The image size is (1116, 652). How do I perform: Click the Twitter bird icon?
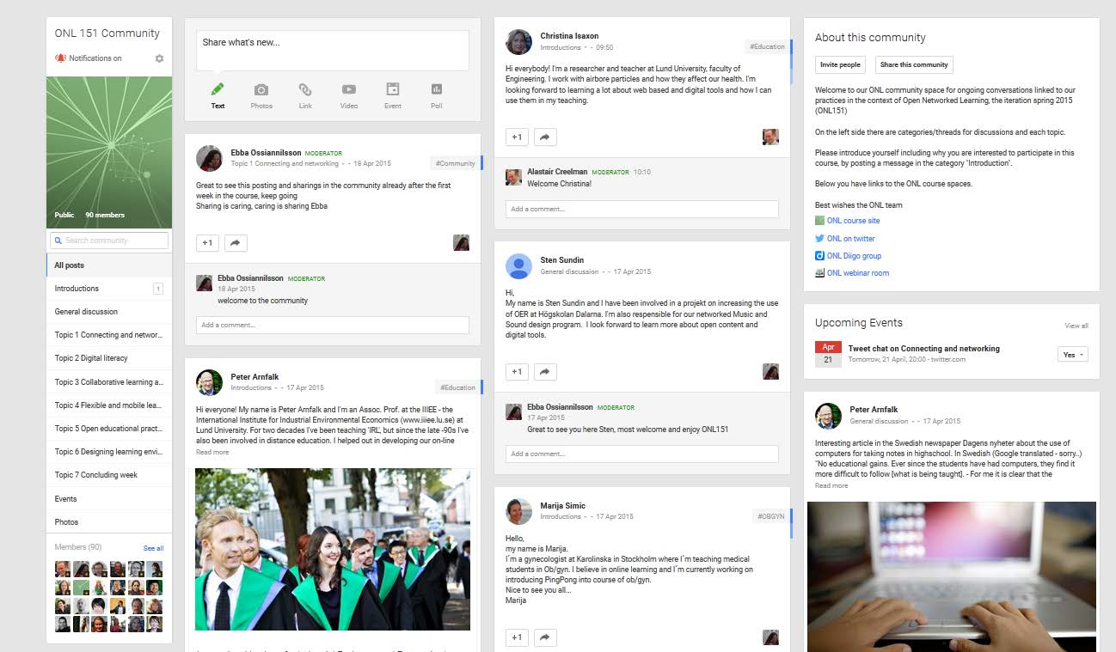819,239
